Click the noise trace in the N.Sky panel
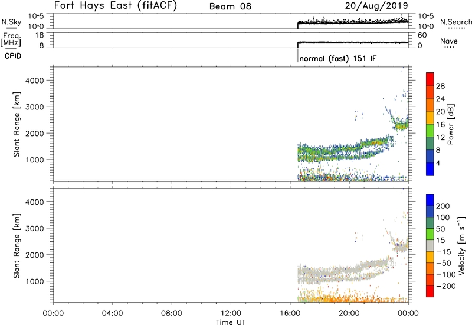This screenshot has width=472, height=326. [x=353, y=22]
